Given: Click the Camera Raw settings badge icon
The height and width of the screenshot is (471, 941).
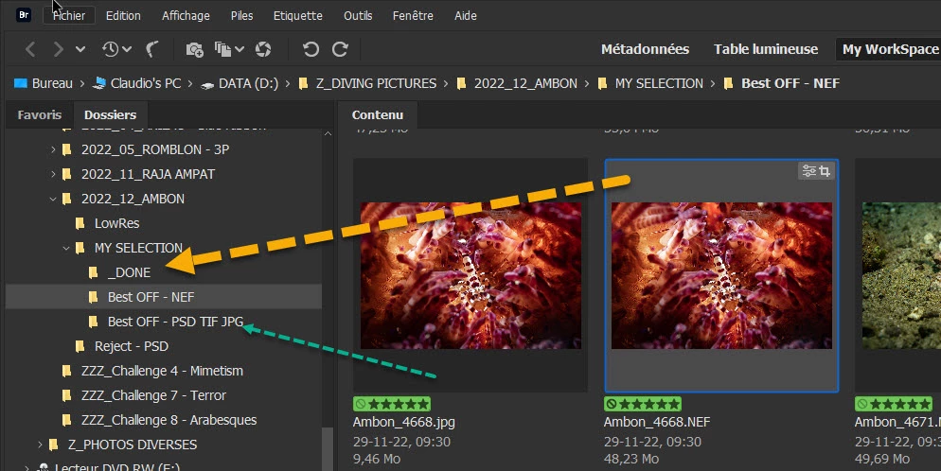Looking at the screenshot, I should click(x=809, y=171).
